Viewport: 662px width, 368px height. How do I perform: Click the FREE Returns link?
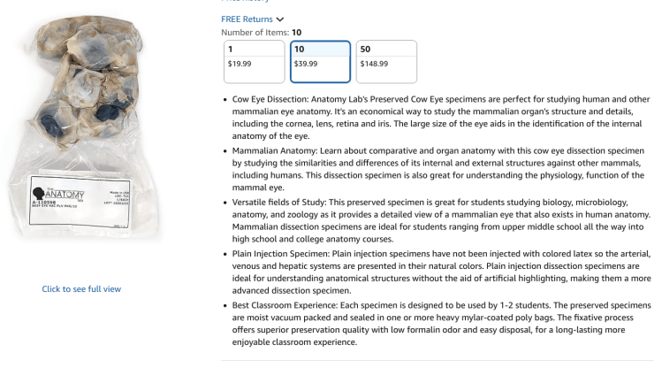[x=247, y=19]
